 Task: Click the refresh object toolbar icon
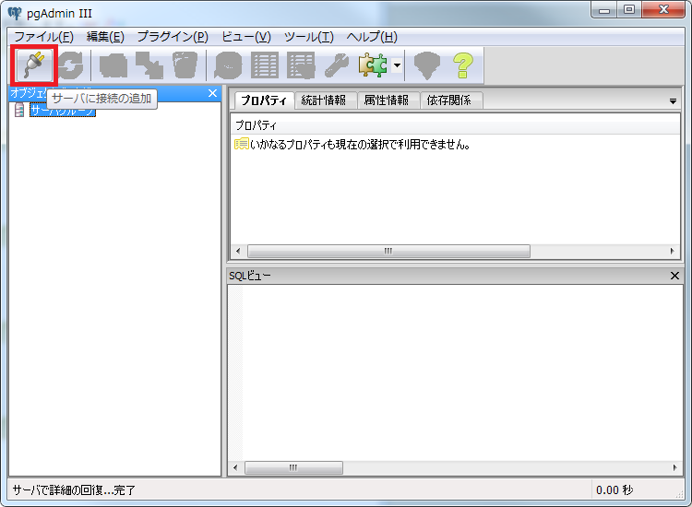[72, 65]
